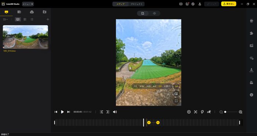257x136 pixels.
Task: Select the 9:16 aspect ratio
Action: coord(142,86)
